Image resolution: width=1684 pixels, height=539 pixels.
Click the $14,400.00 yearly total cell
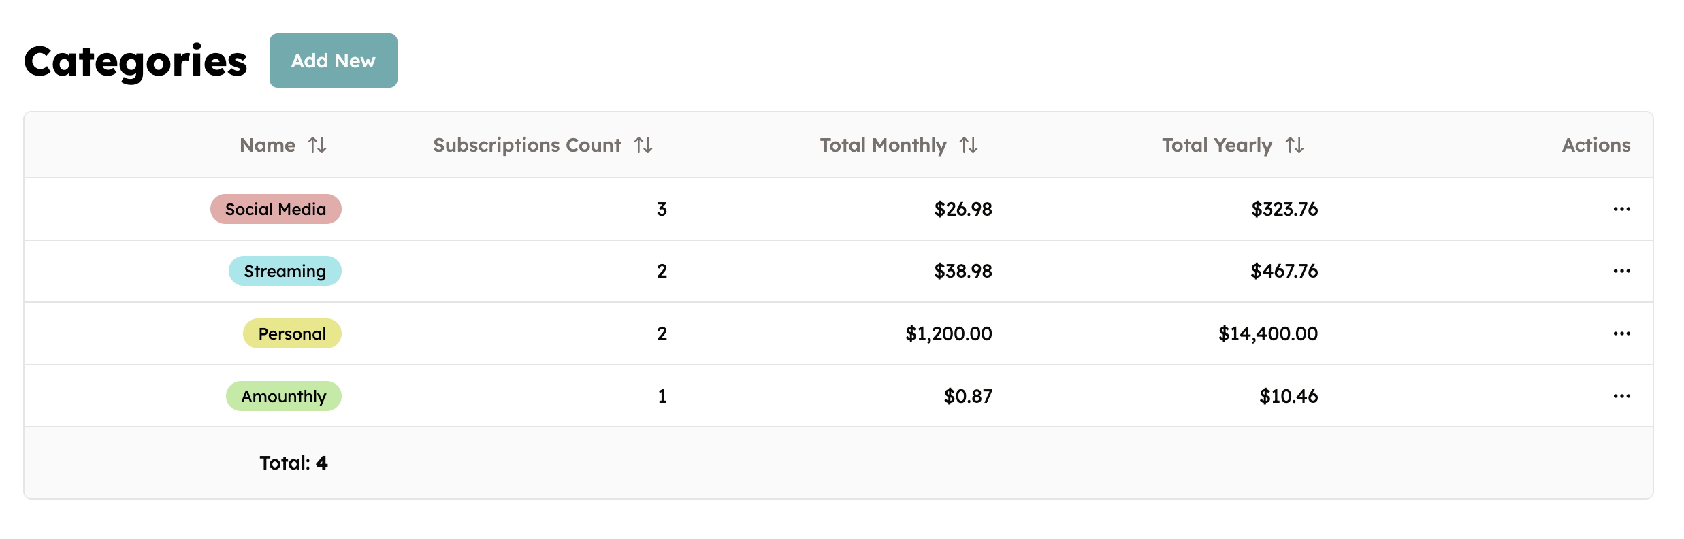click(x=1267, y=333)
